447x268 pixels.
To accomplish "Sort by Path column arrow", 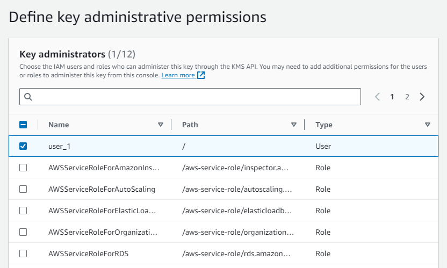I will pos(293,125).
